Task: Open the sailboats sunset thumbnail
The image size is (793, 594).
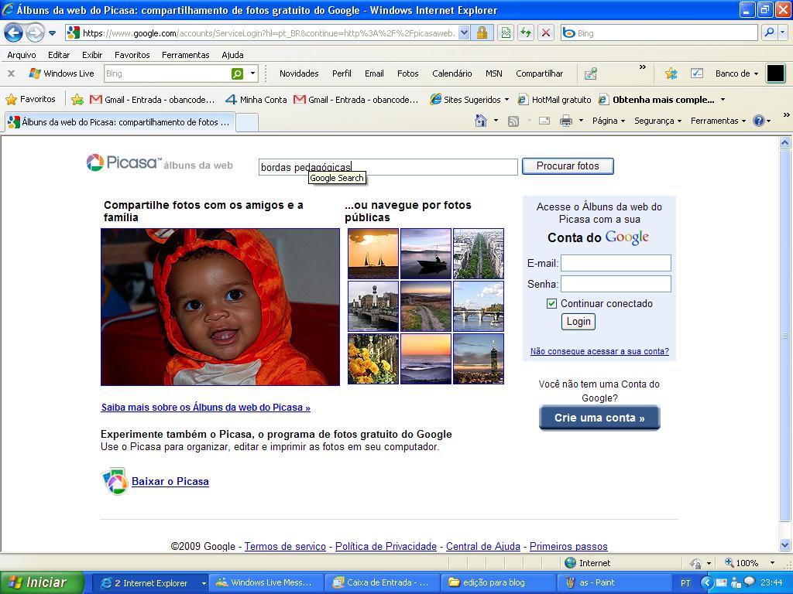Action: pyautogui.click(x=373, y=254)
